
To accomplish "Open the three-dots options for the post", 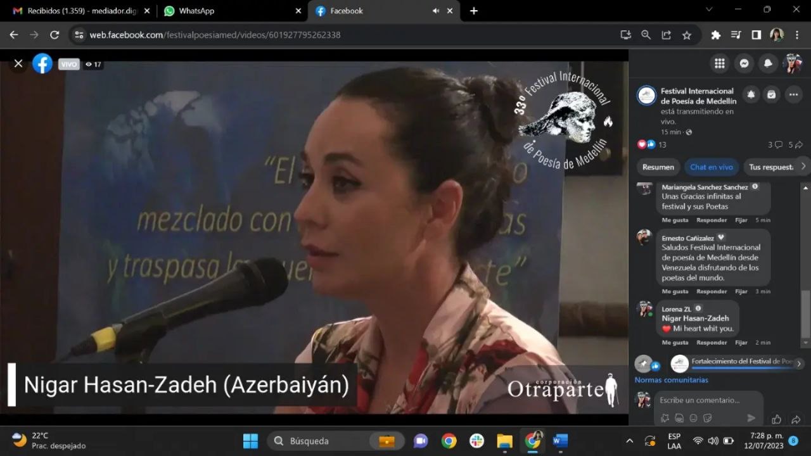I will click(x=793, y=95).
